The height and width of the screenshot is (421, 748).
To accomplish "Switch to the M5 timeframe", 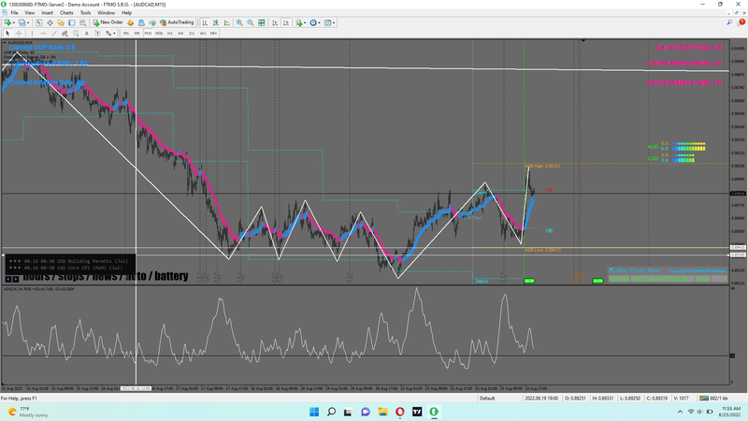I will [x=137, y=33].
